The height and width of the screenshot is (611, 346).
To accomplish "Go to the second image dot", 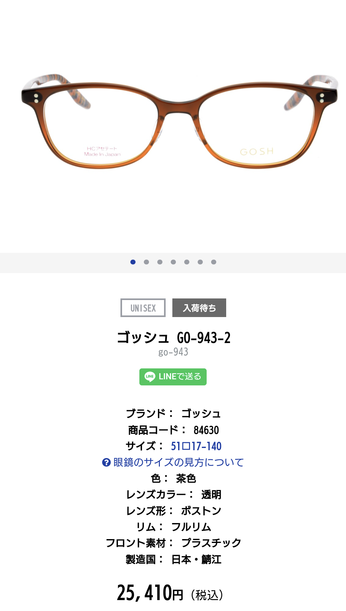I will 146,262.
